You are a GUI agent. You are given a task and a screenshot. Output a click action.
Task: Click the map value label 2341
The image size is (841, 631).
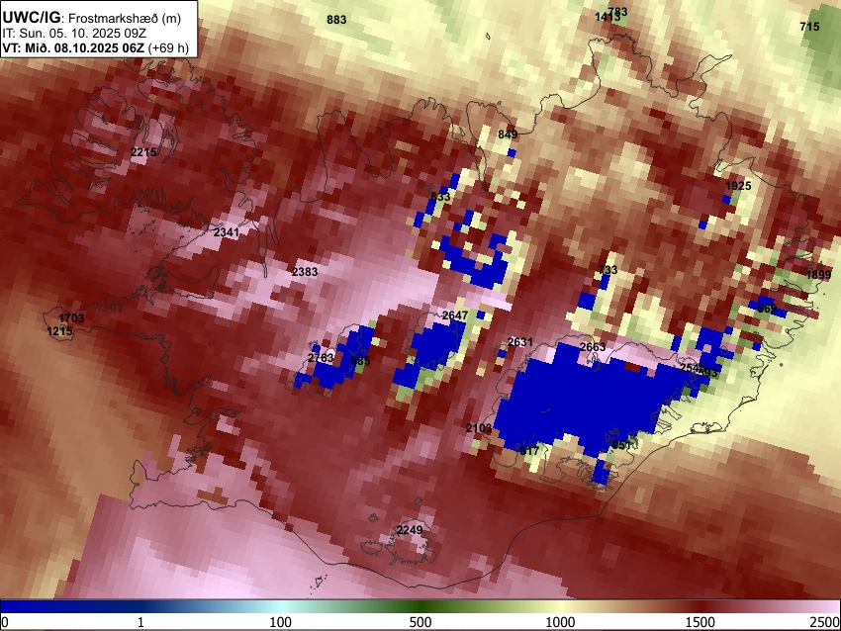[x=227, y=232]
